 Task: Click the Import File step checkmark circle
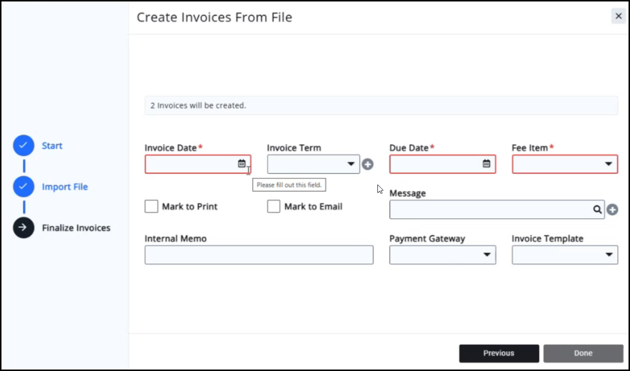coord(23,187)
